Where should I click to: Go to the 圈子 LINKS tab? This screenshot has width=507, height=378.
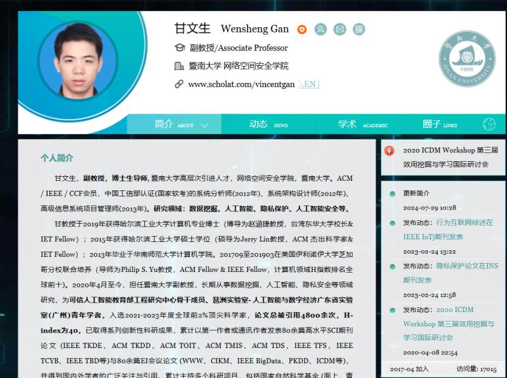coord(440,124)
